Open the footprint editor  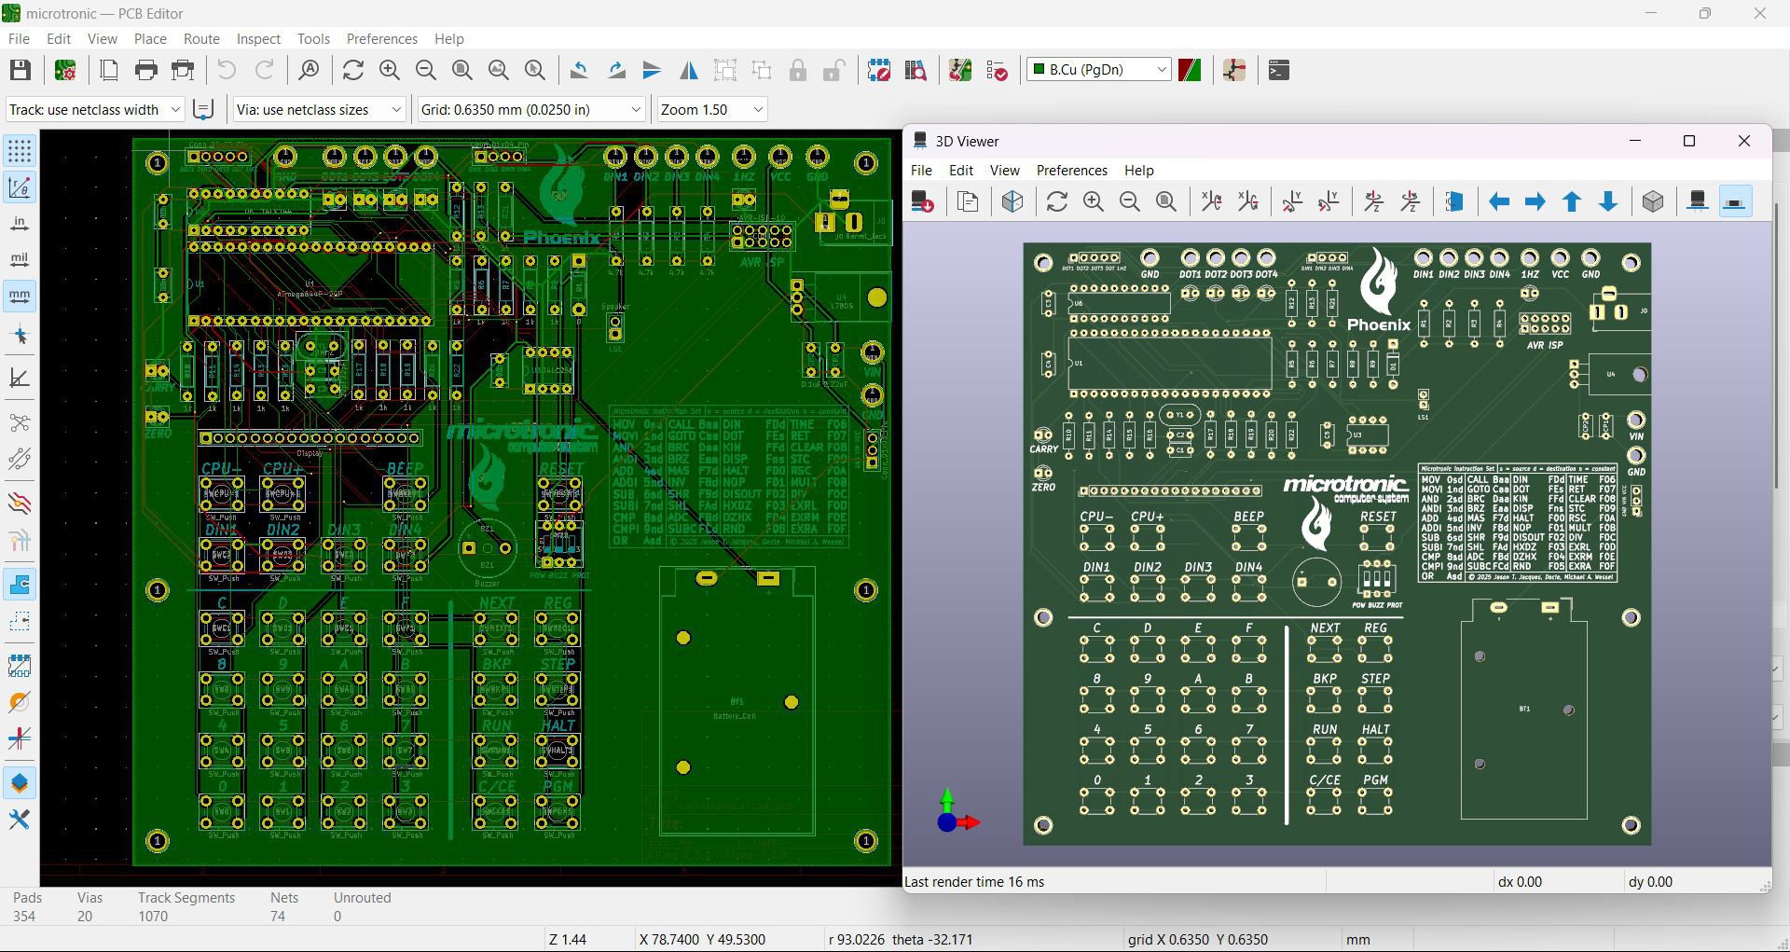(x=878, y=70)
